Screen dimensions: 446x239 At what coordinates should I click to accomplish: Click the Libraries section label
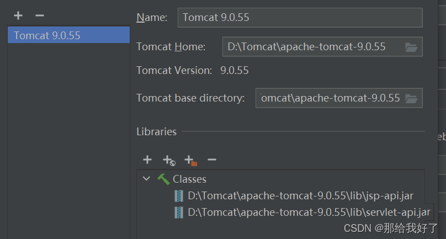[156, 132]
